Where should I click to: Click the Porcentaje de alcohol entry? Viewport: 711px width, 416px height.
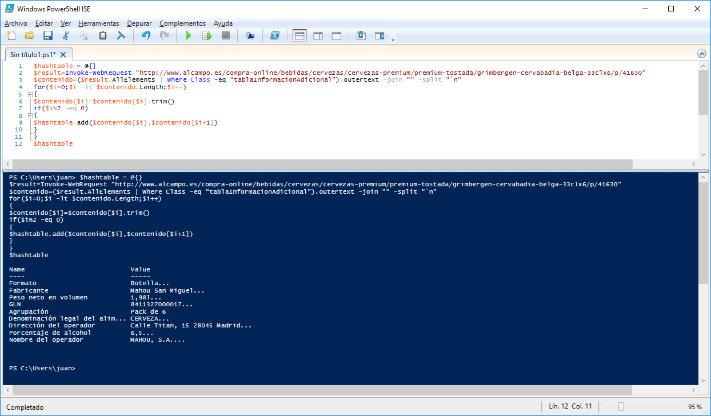50,333
